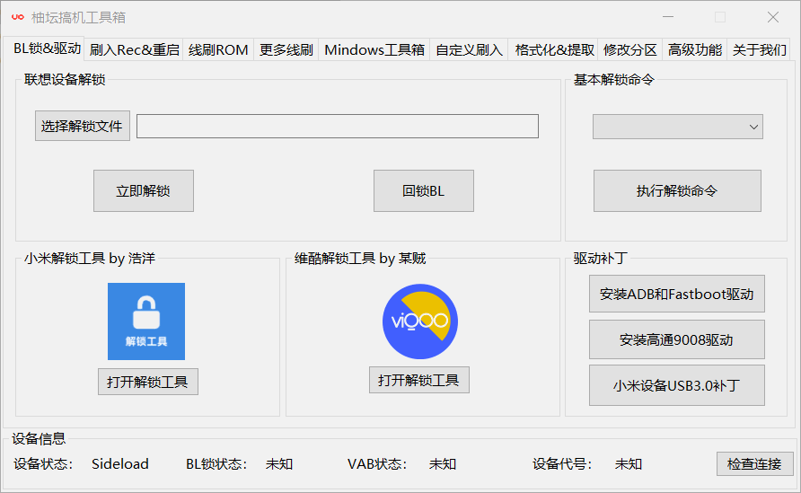This screenshot has width=801, height=493.
Task: Click the vivo/iQOO unlock tool logo
Action: pos(420,321)
